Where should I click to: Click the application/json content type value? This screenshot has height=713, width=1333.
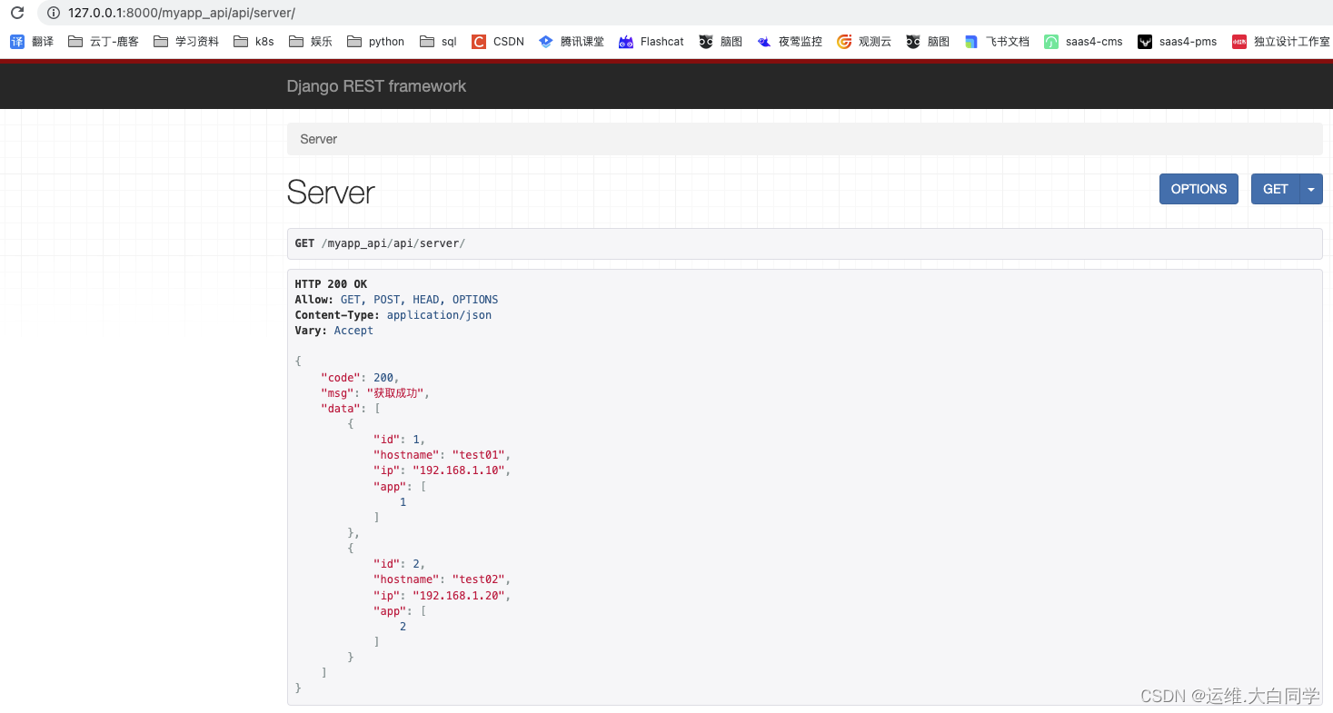[x=439, y=315]
